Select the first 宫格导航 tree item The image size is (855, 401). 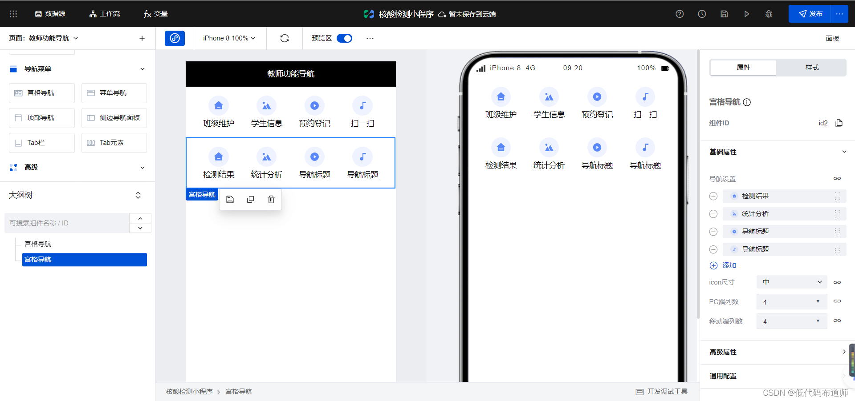[38, 244]
